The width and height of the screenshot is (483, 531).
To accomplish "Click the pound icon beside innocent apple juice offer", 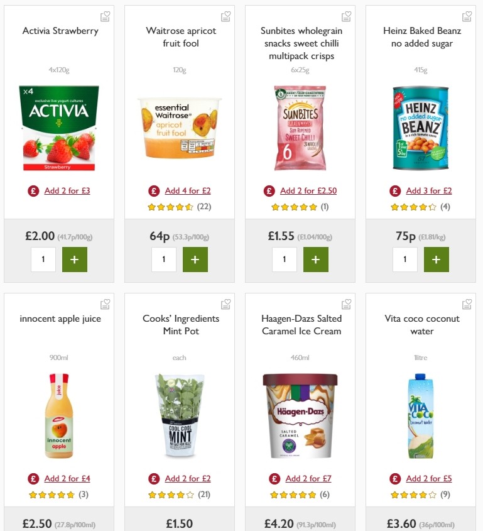I will click(x=33, y=478).
